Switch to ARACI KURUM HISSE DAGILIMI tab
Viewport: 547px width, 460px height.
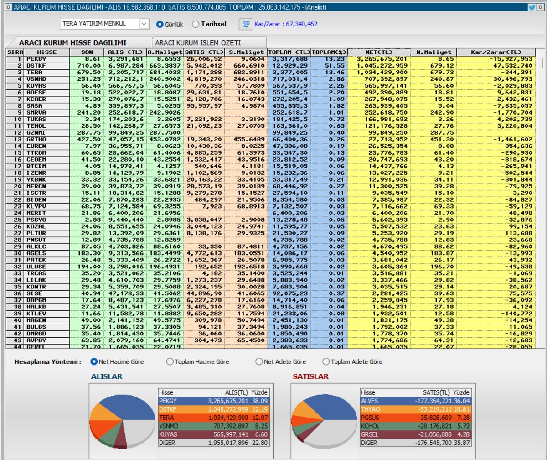coord(79,42)
